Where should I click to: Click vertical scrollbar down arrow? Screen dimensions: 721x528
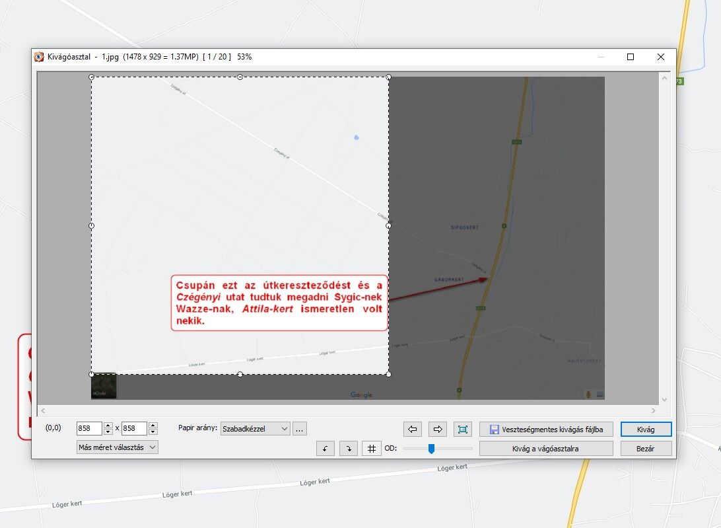664,400
